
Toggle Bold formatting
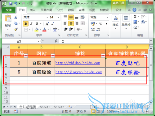(x=26, y=24)
